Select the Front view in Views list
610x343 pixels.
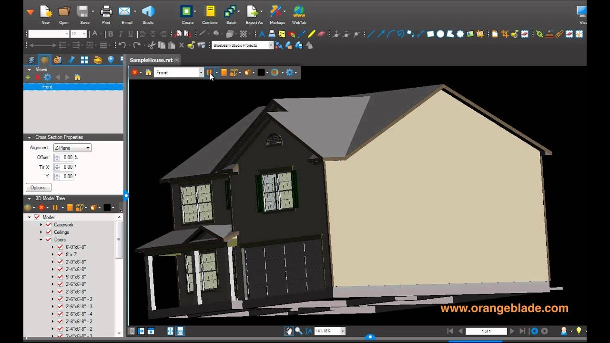click(73, 87)
